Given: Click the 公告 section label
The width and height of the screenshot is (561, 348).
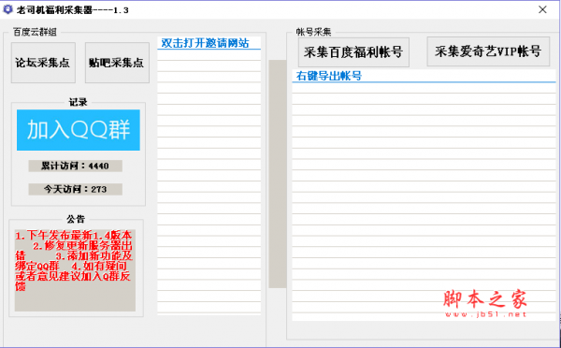Looking at the screenshot, I should [76, 219].
